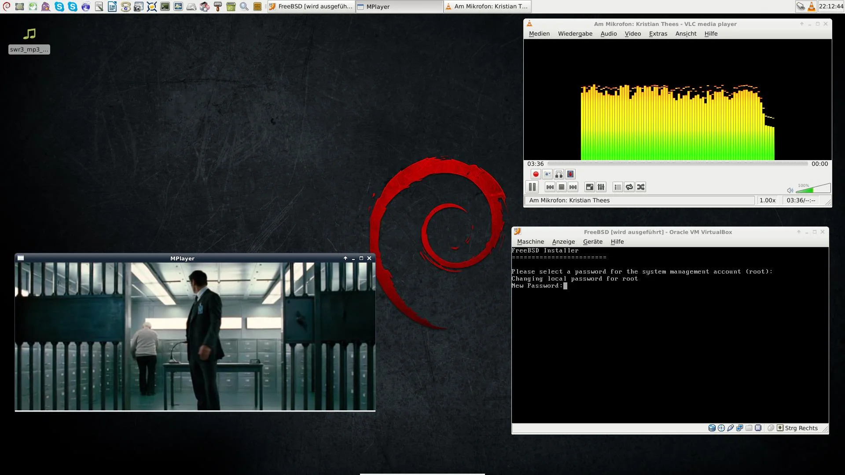Toggle VLC fullscreen video button
845x475 pixels.
[x=589, y=187]
